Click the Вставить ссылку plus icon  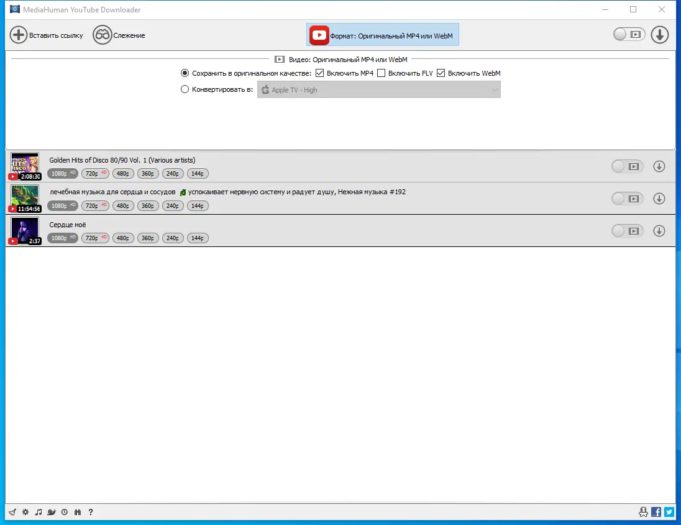coord(19,35)
